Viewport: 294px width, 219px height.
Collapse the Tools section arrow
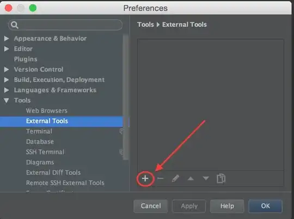point(7,101)
